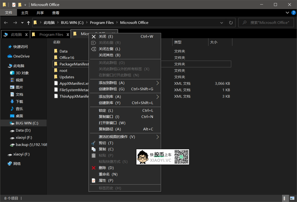Screen dimensions: 297x202
Task: Select Lock (锁定) to pin the tab
Action: point(106,110)
